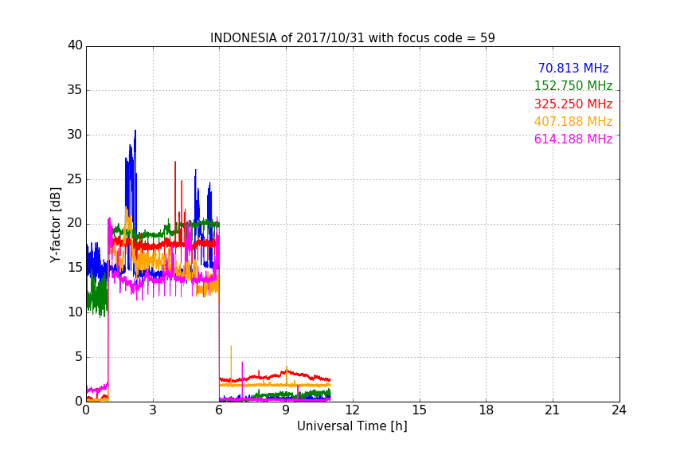This screenshot has height=459, width=688.
Task: Click the '21' x-axis tick label
Action: click(x=553, y=410)
